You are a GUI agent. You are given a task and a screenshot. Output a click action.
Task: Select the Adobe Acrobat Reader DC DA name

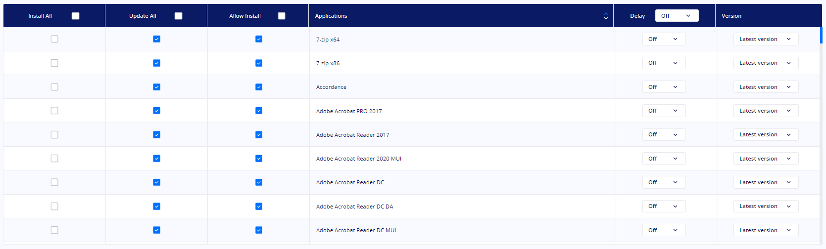click(x=354, y=207)
